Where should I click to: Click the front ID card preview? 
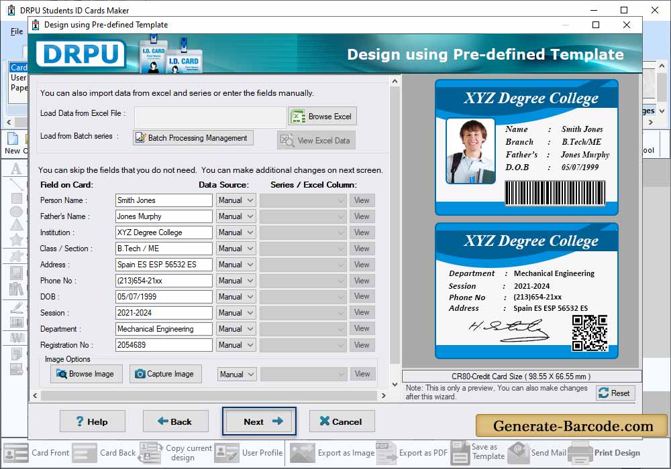point(526,147)
